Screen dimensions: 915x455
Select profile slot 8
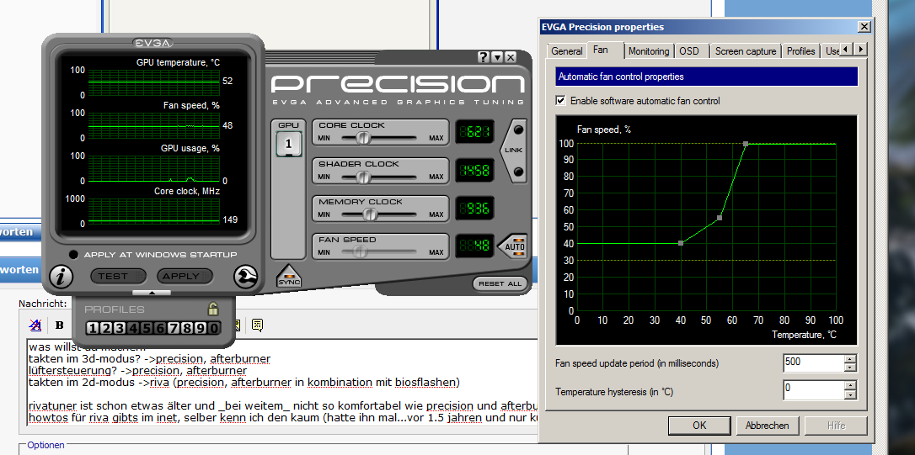click(187, 329)
